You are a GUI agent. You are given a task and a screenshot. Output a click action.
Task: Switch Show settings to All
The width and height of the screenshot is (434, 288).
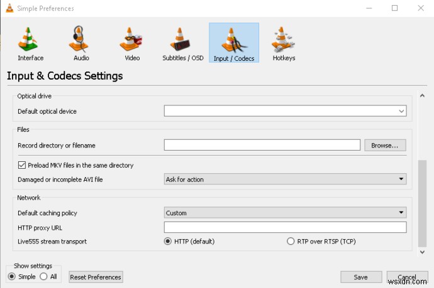[43, 277]
